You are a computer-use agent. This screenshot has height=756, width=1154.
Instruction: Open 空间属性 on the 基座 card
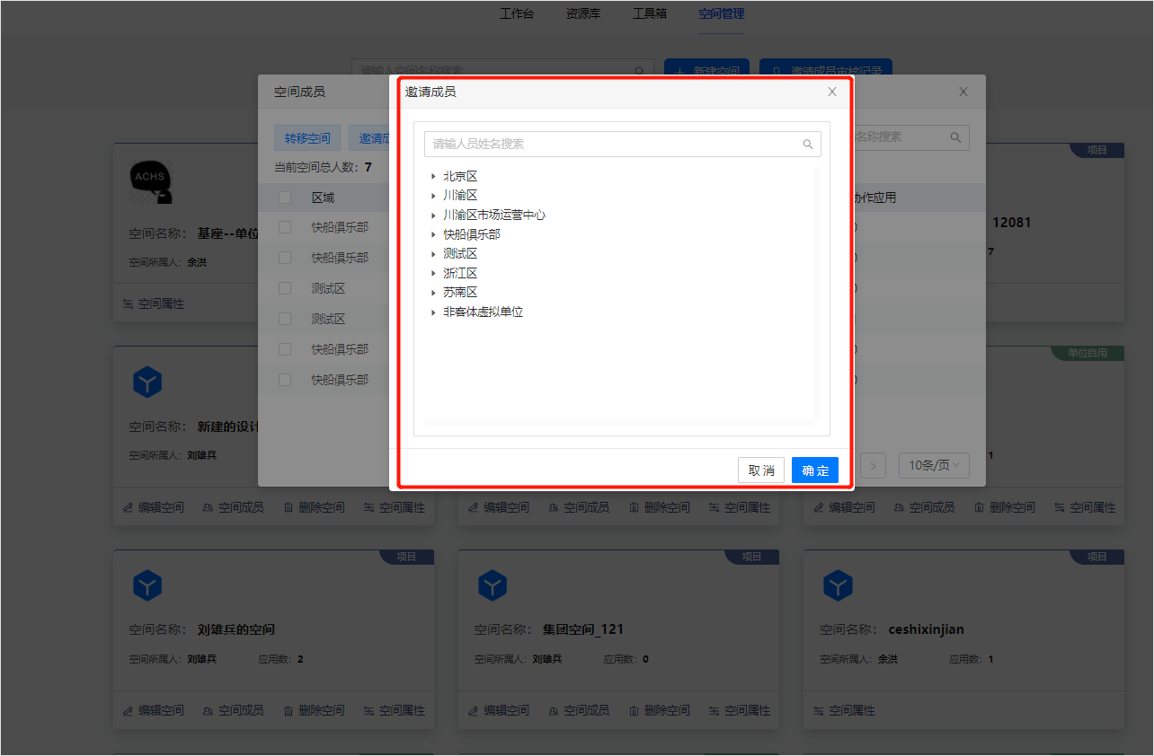[x=154, y=304]
